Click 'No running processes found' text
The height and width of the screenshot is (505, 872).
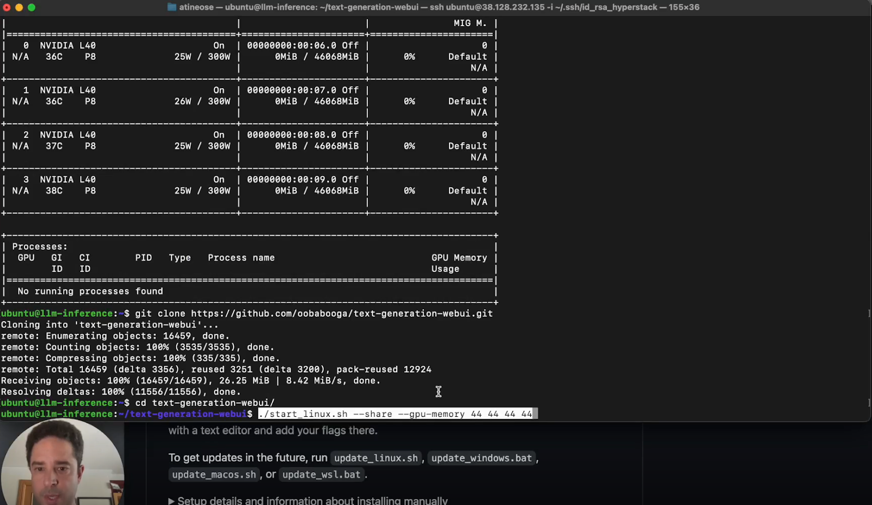tap(90, 291)
